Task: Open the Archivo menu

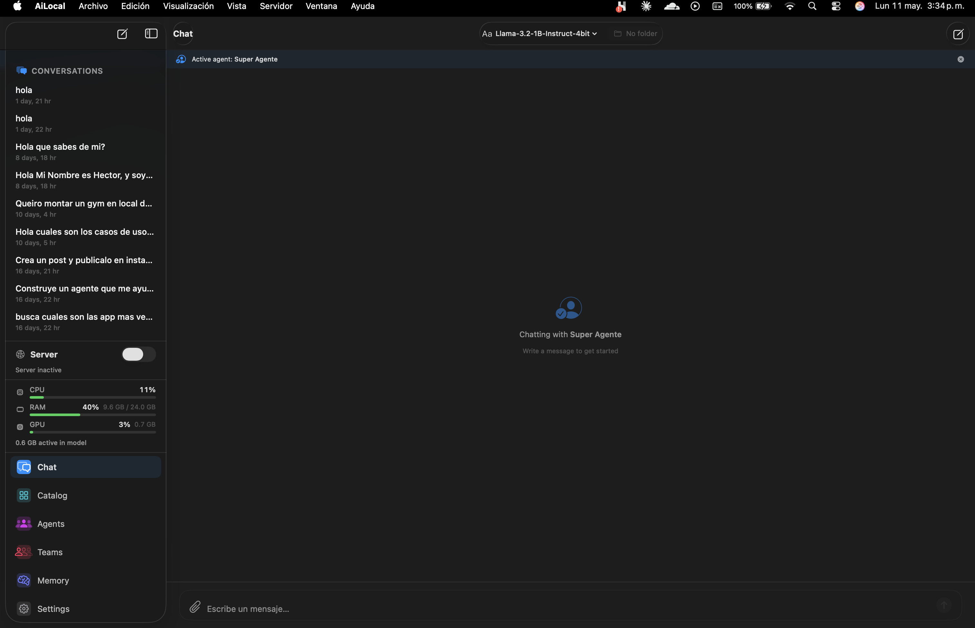Action: point(93,6)
